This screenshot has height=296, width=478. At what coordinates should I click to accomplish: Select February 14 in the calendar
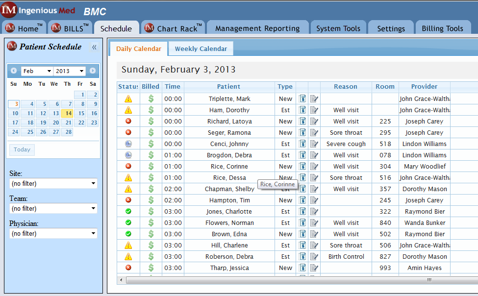point(67,113)
